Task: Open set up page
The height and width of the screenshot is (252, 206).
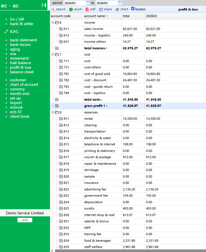Action: (15, 98)
